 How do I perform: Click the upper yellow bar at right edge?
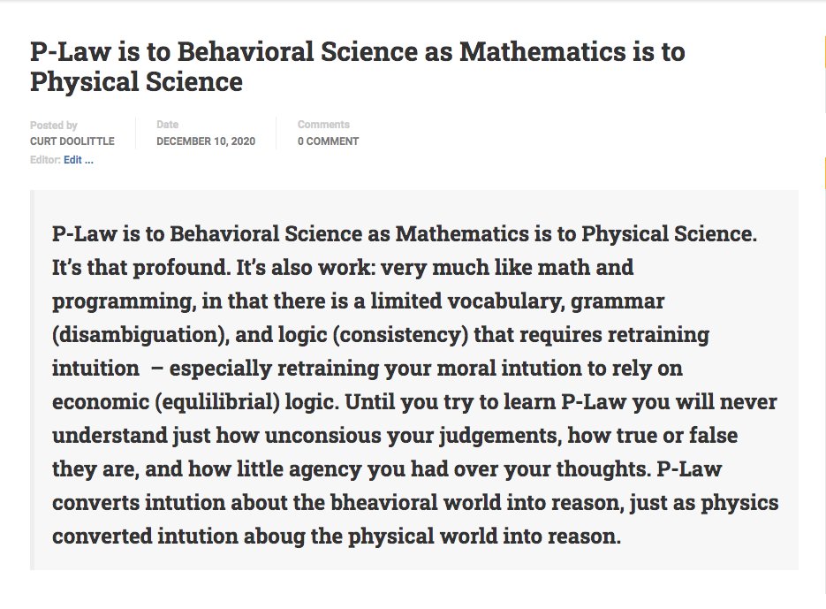823,51
